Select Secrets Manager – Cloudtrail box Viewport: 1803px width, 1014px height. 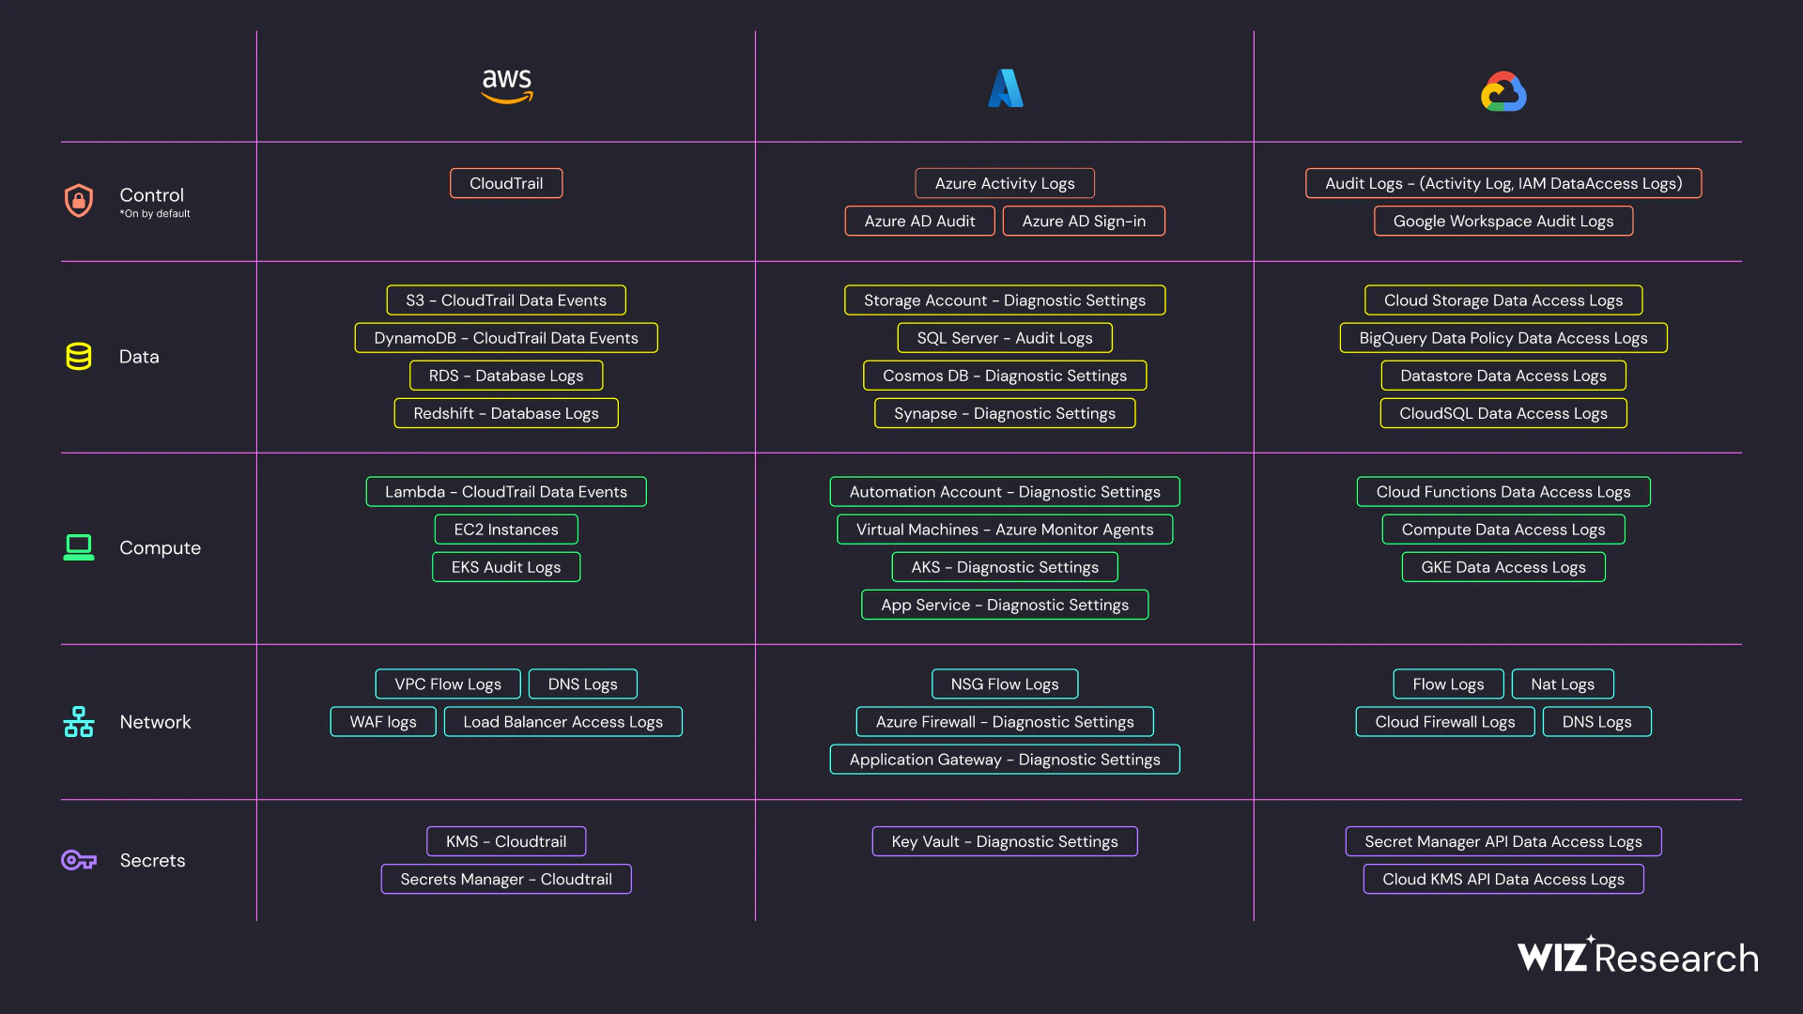tap(506, 879)
